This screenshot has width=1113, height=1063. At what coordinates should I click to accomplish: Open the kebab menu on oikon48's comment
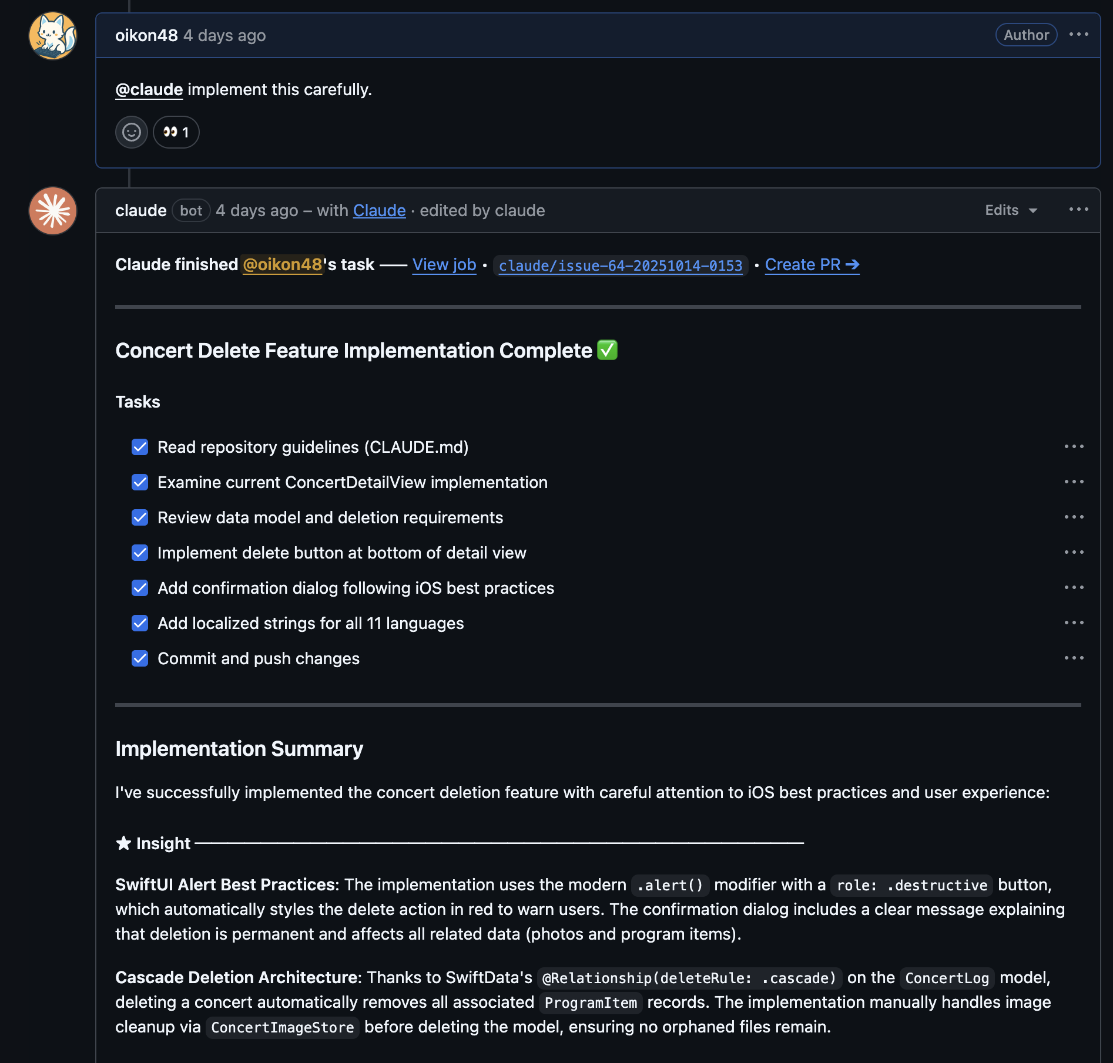click(x=1079, y=35)
